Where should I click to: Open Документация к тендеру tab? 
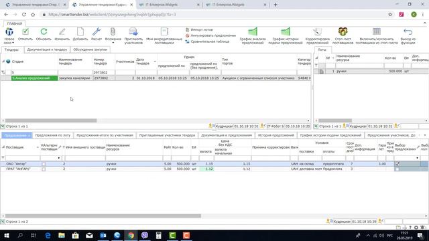47,50
